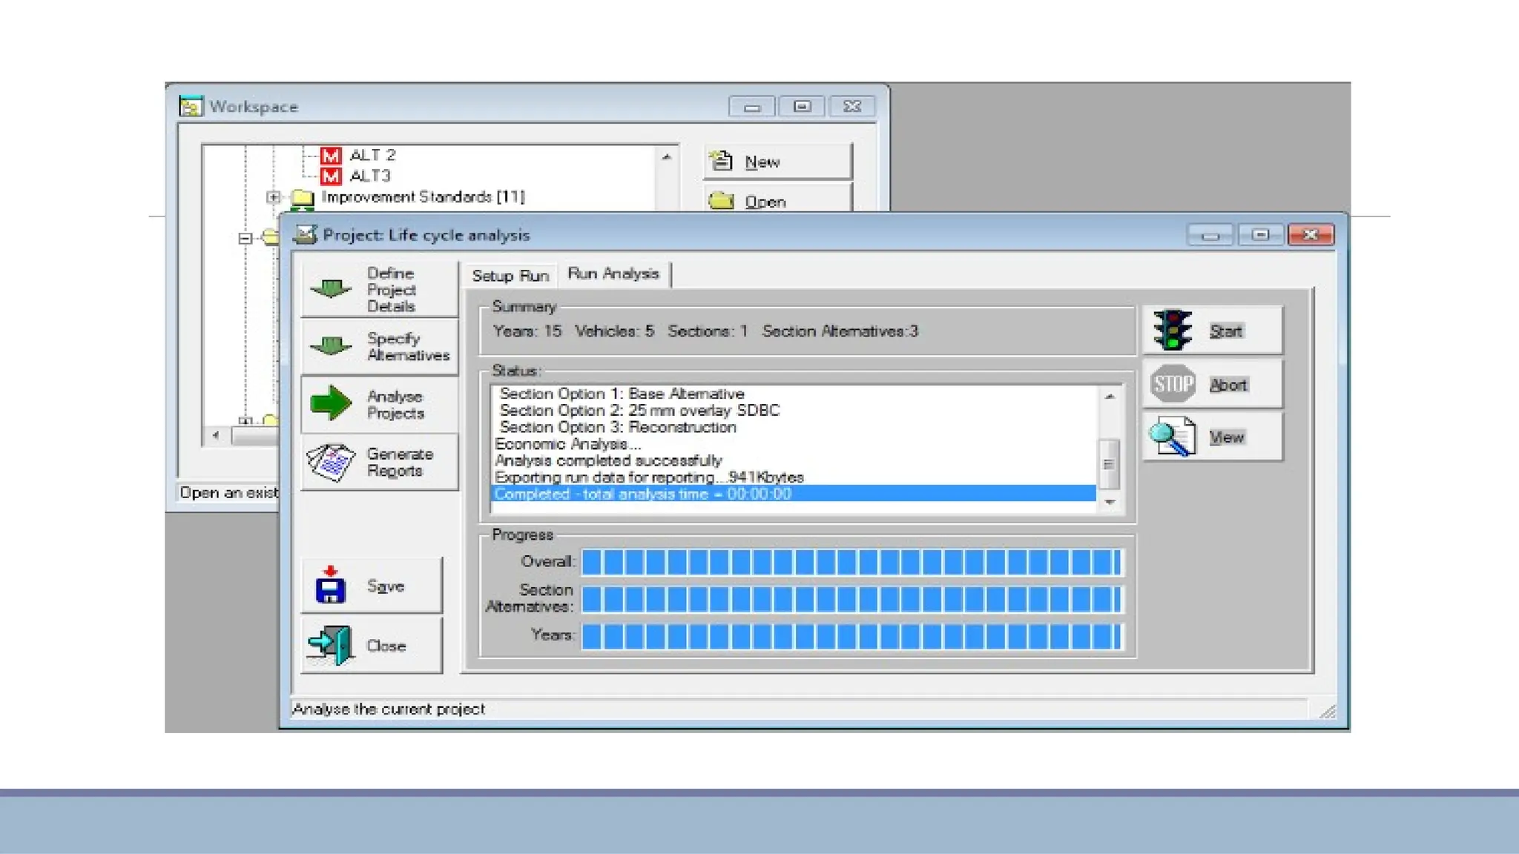Click the floppy disk Save icon
1519x854 pixels.
[x=330, y=586]
